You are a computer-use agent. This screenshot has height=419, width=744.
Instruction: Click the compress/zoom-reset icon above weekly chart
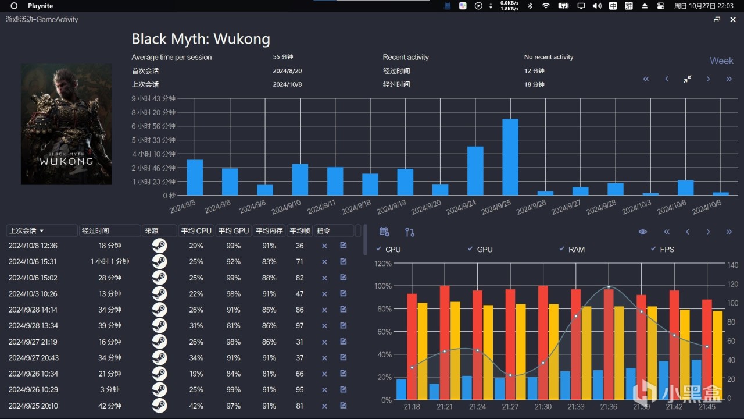(x=688, y=79)
